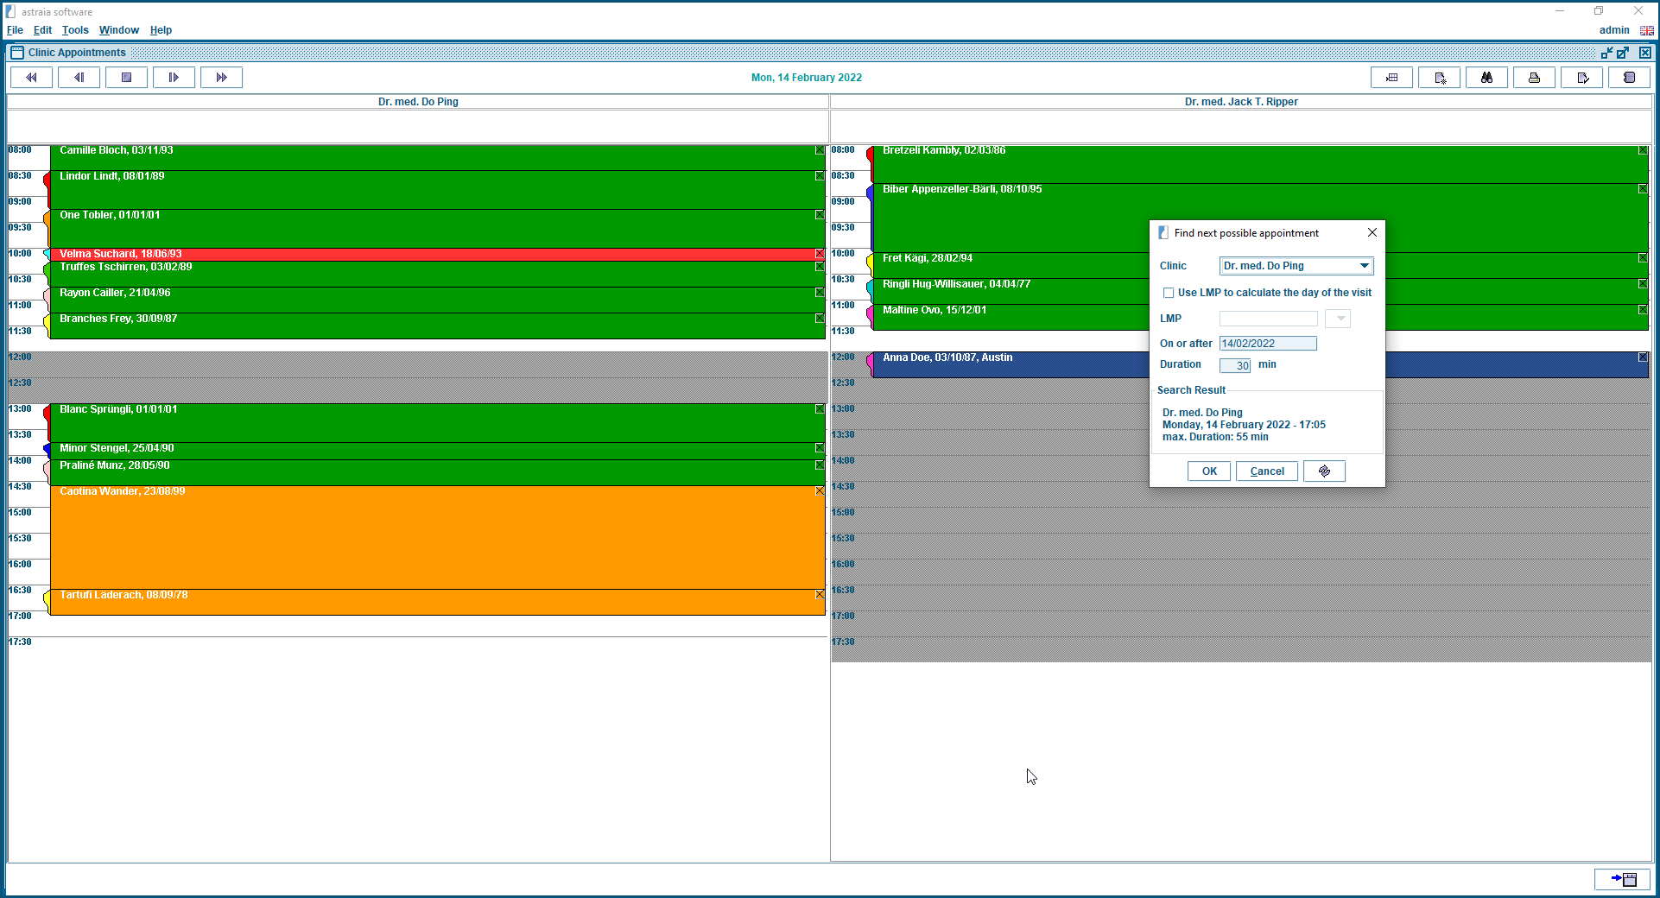Click the bottom-right arrow-to-calendar icon
This screenshot has height=898, width=1660.
(x=1622, y=879)
